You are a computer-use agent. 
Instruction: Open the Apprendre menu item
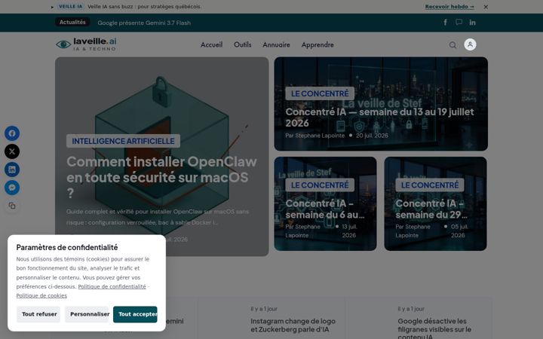pos(318,44)
